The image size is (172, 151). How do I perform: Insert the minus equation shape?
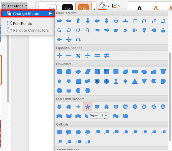tap(69, 56)
